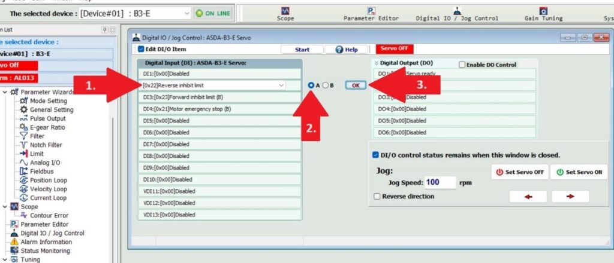Open the Scope tool in toolbar
Screen dimensions: 614x263
point(285,14)
